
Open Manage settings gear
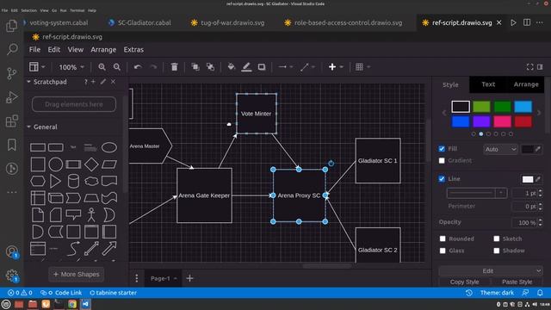point(11,276)
